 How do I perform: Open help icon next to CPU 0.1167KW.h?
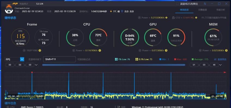(x=100, y=50)
